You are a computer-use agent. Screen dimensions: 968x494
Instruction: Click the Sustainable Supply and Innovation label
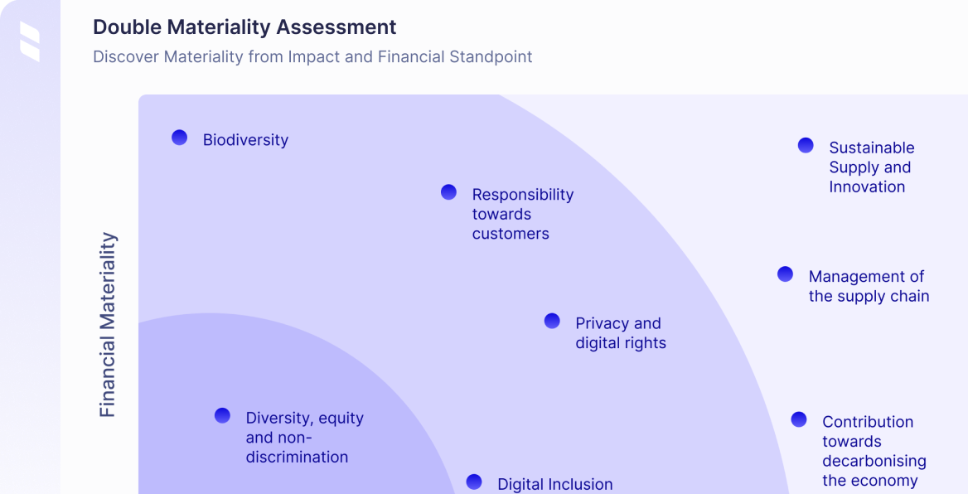click(871, 167)
